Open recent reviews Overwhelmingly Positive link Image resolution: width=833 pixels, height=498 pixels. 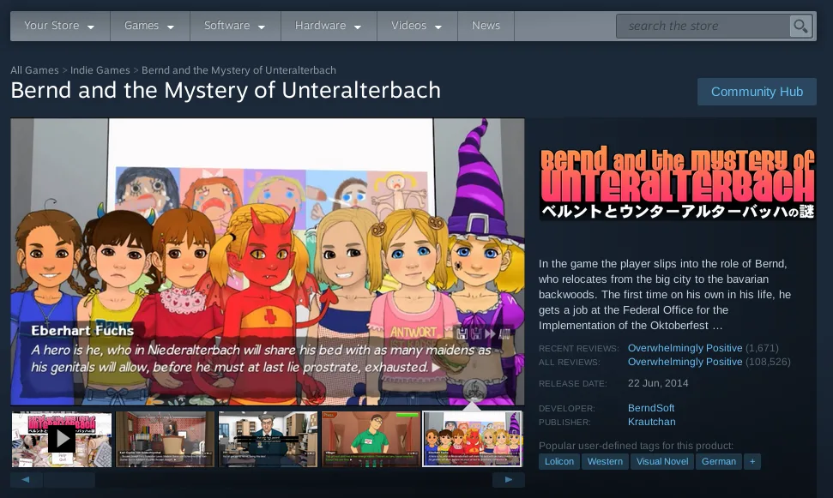tap(685, 348)
